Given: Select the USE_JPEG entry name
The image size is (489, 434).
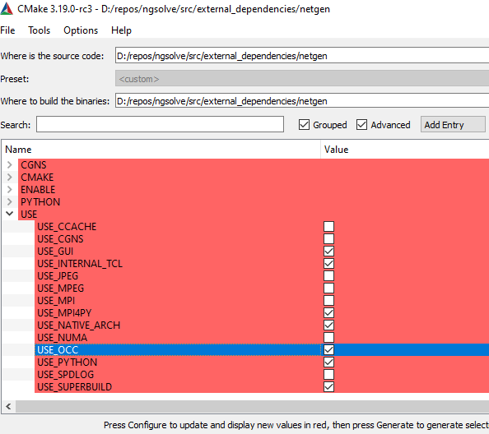Looking at the screenshot, I should coord(58,276).
